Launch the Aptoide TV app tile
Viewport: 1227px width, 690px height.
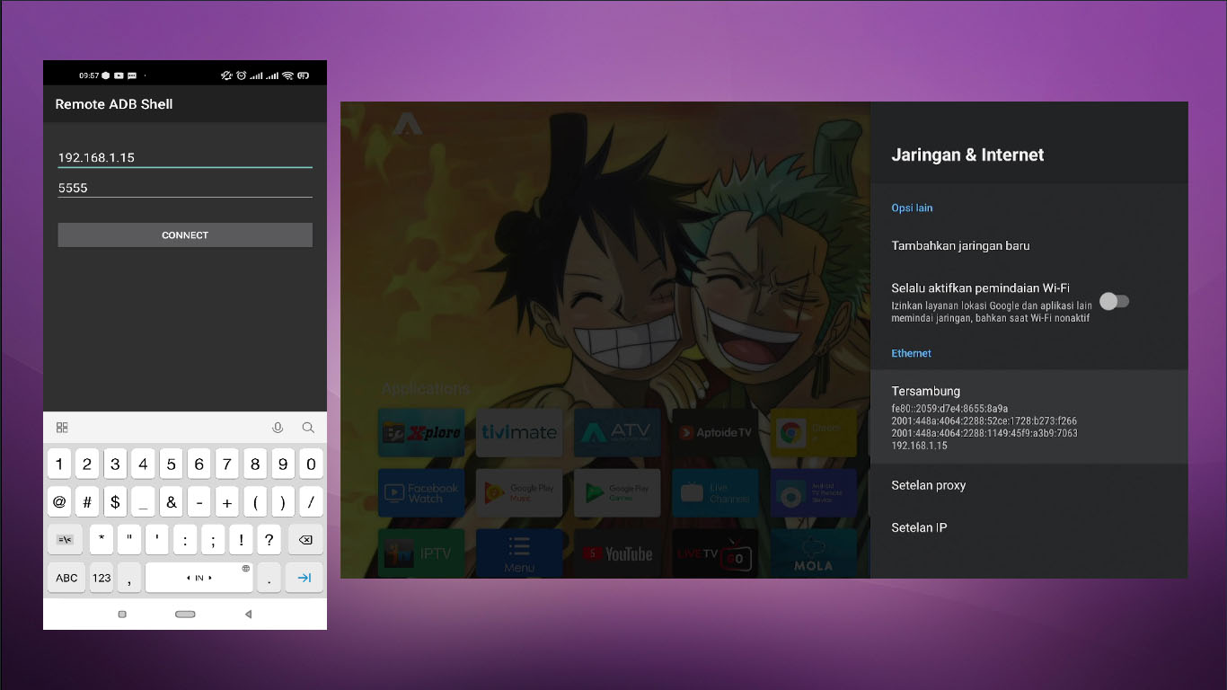coord(715,433)
